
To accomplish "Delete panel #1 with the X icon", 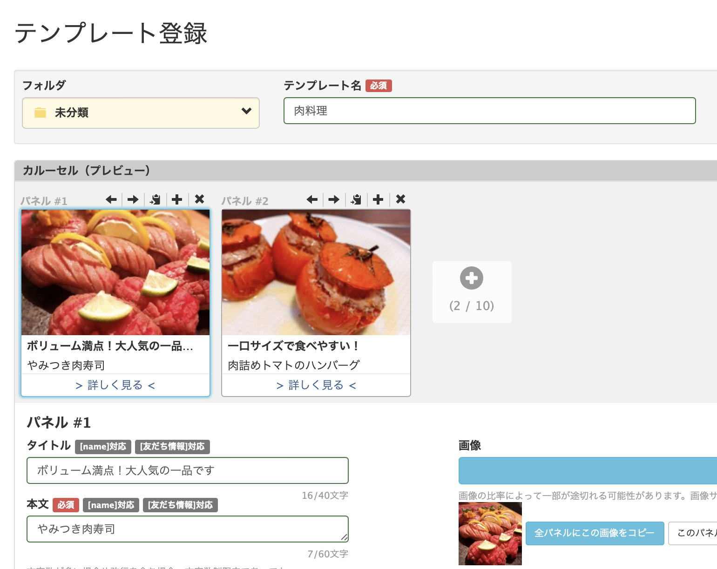I will tap(199, 199).
